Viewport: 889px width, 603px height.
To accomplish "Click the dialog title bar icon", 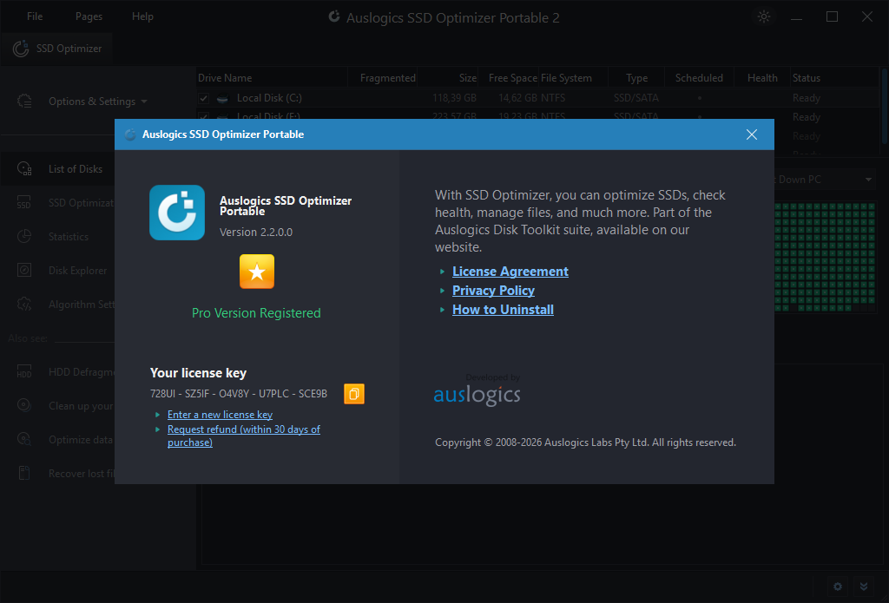I will coord(130,134).
